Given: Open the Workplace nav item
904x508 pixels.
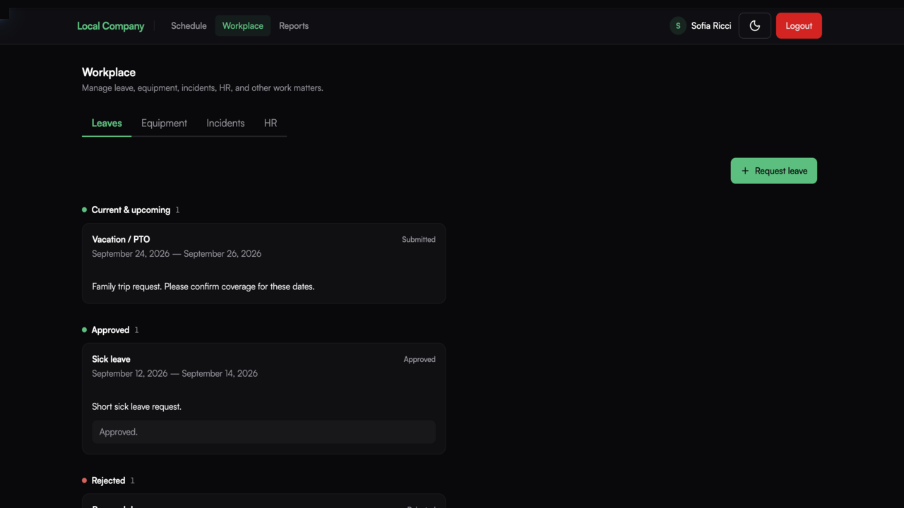Looking at the screenshot, I should (242, 25).
